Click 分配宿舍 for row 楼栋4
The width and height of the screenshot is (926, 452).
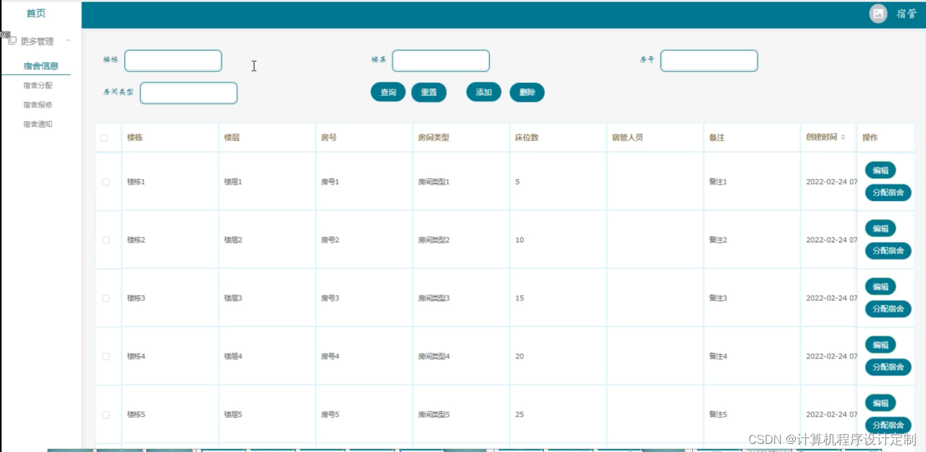pyautogui.click(x=888, y=367)
